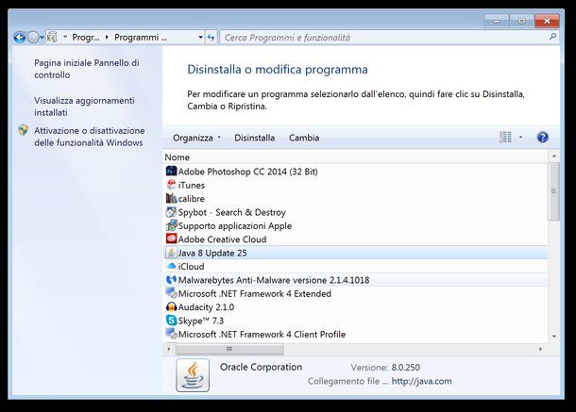Expand breadcrumb arrow before Progr...
The width and height of the screenshot is (576, 412).
[64, 37]
